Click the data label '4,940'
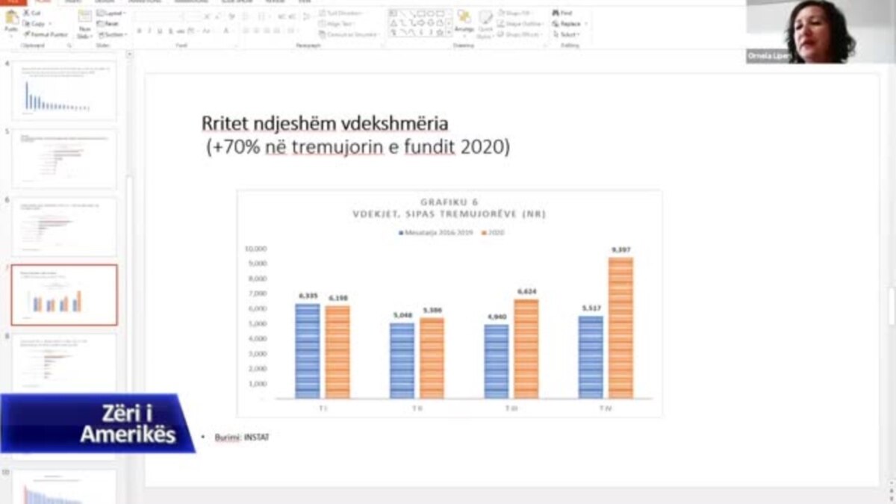 tap(497, 317)
